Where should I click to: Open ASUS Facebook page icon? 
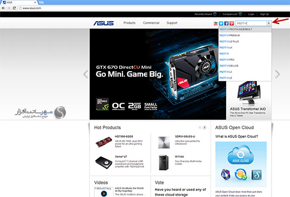pos(227,23)
